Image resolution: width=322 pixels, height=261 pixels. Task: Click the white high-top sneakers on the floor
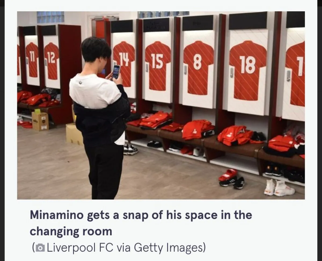[279, 188]
